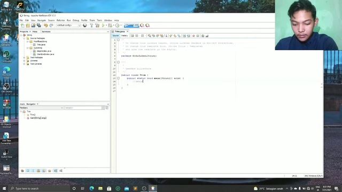This screenshot has width=342, height=192.
Task: Switch to the Files tab
Action: click(35, 31)
